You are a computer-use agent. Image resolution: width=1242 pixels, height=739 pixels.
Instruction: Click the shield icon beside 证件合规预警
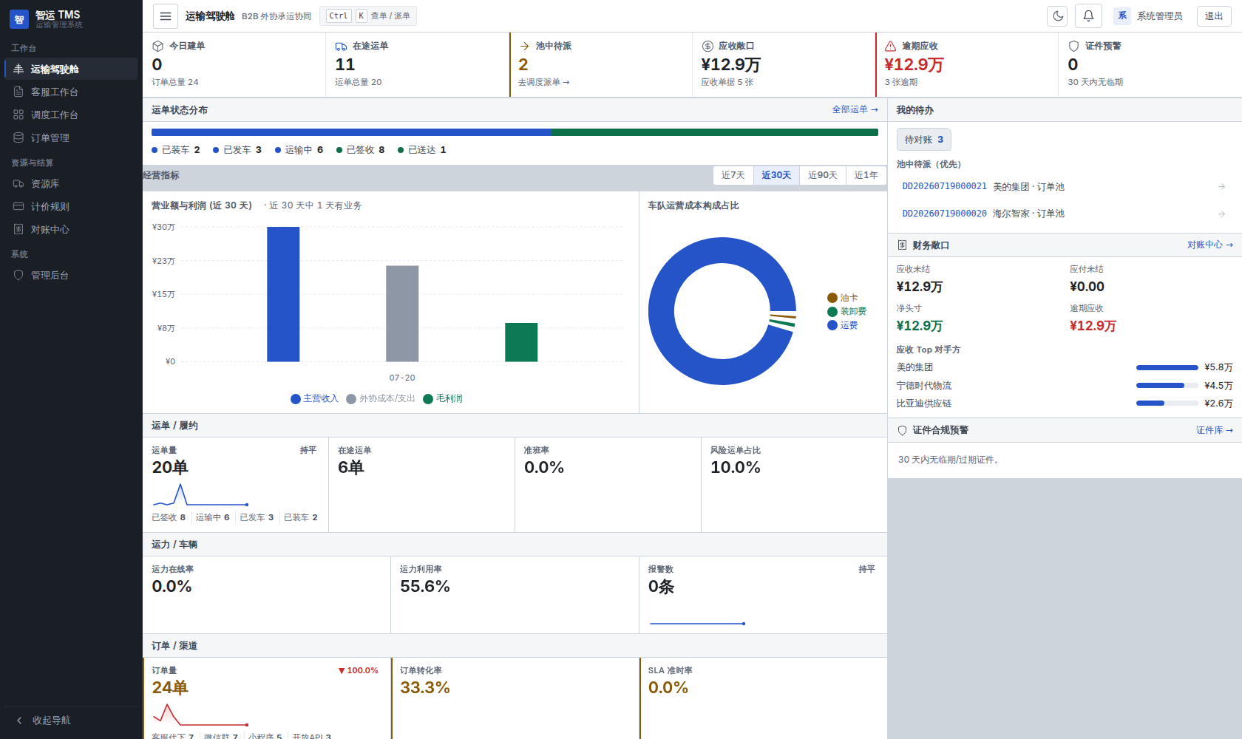[902, 430]
